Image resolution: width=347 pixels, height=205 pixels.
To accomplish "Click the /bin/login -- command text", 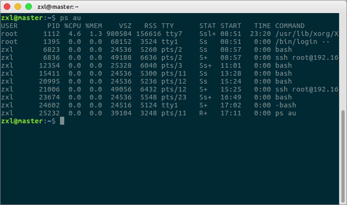I will (302, 42).
